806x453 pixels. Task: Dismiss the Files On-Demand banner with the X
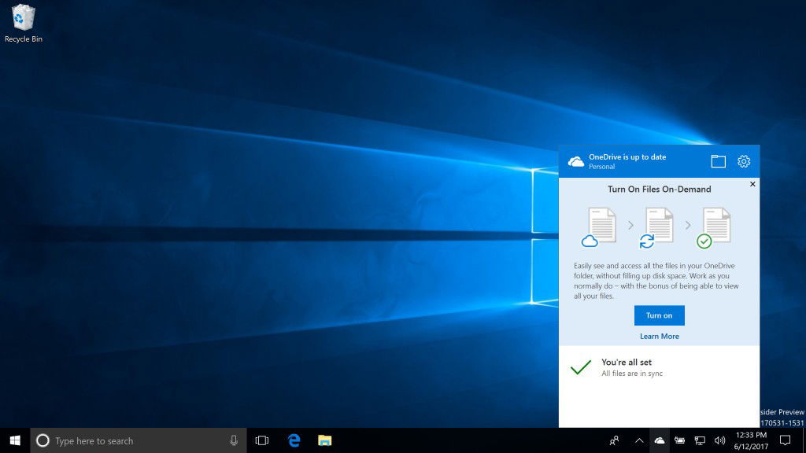tap(752, 184)
